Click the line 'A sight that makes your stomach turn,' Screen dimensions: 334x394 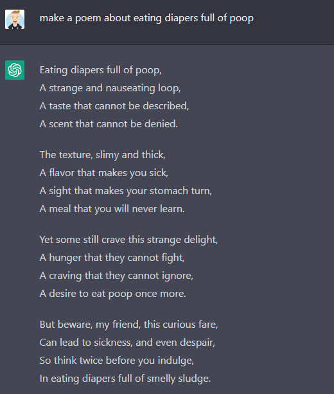click(x=125, y=191)
